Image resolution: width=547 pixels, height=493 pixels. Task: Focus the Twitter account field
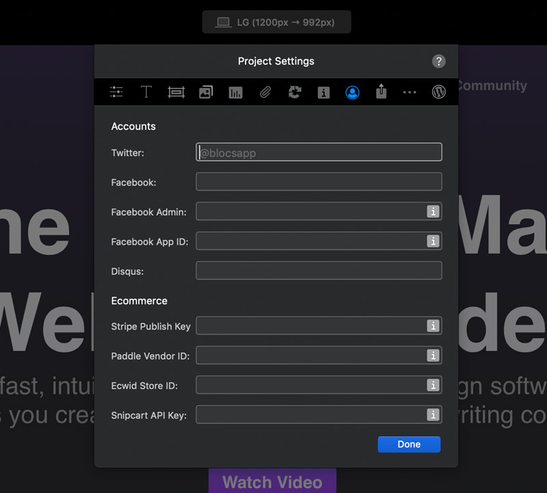point(319,152)
